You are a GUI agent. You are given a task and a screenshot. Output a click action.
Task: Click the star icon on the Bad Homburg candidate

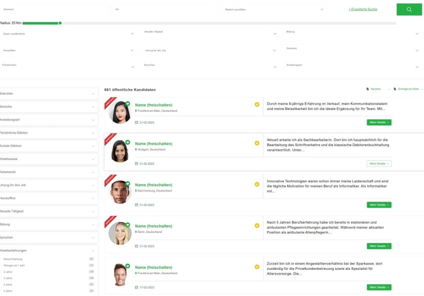coord(257,184)
